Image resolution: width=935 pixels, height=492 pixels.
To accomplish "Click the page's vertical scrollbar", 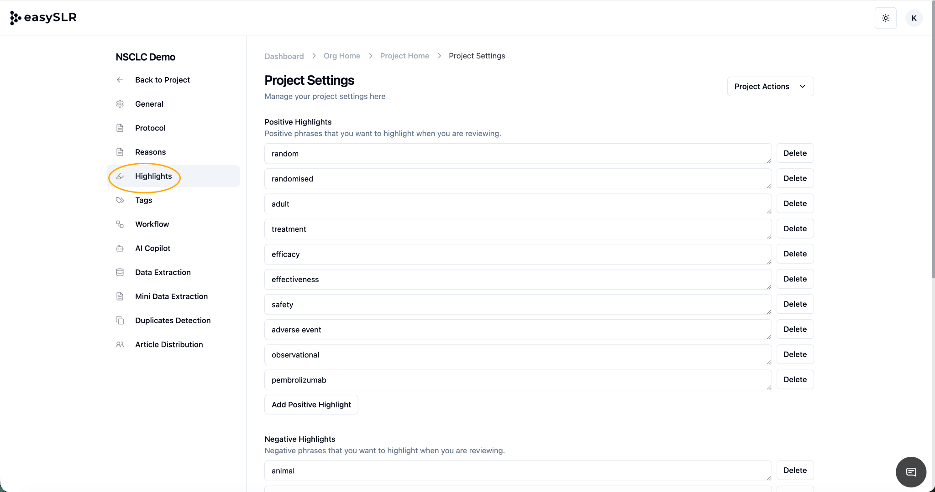I will coord(933,137).
